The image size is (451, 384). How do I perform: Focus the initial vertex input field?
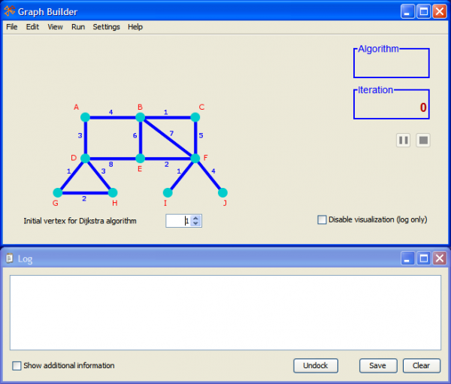(x=179, y=221)
